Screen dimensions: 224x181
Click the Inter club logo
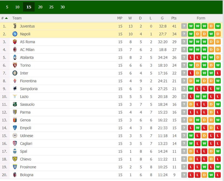coord(15,73)
